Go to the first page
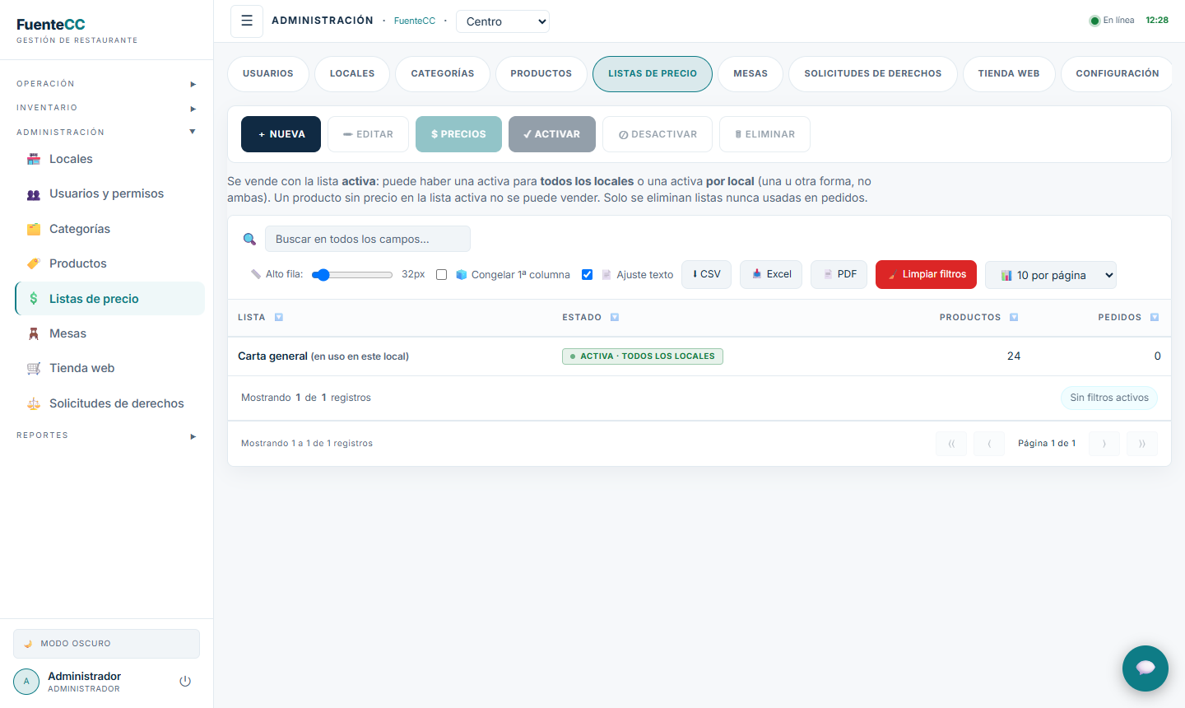This screenshot has width=1185, height=708. pyautogui.click(x=951, y=444)
